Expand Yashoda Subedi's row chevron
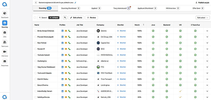 pos(207,55)
